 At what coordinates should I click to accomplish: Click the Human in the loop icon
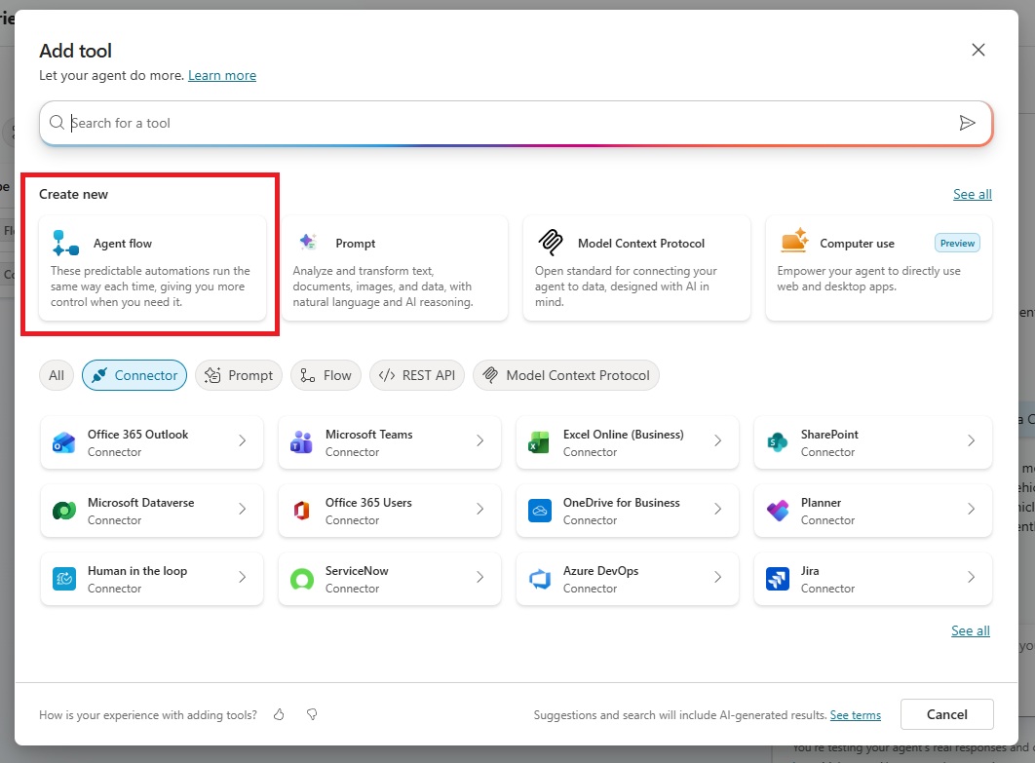coord(64,579)
